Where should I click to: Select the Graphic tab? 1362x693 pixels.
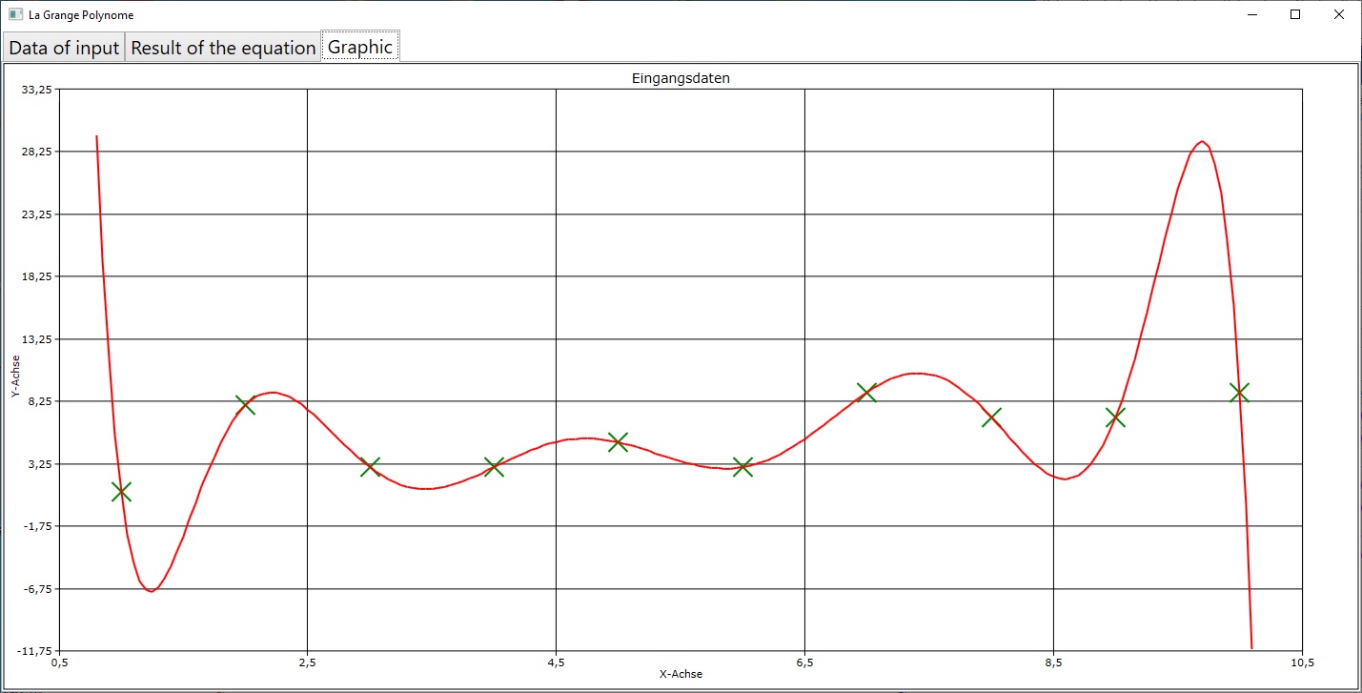click(360, 48)
